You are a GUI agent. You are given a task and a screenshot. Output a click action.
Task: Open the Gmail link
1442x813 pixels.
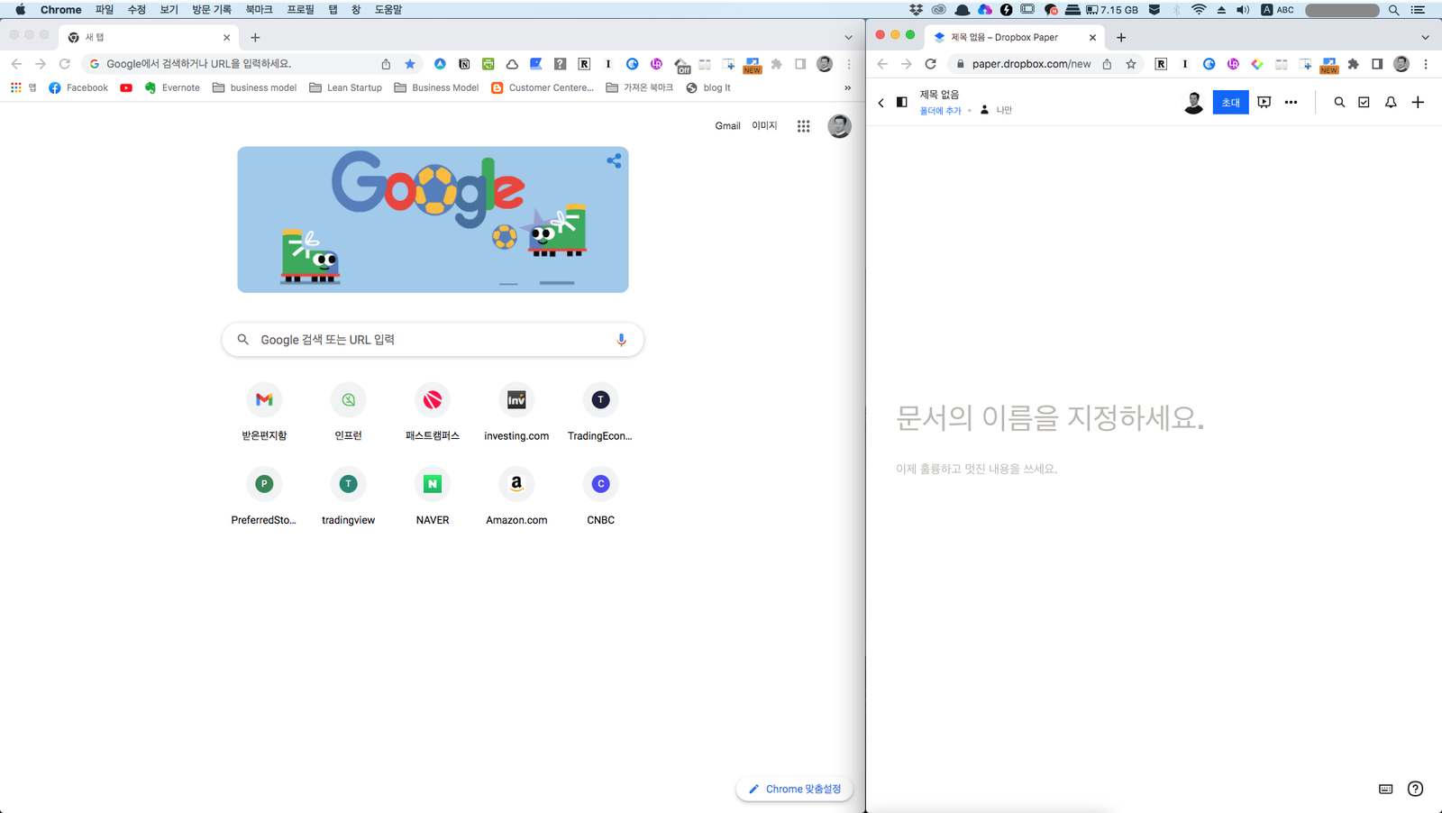click(727, 126)
